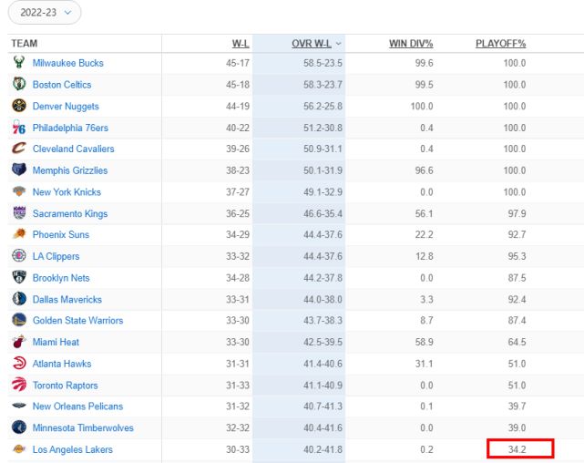Open the Dallas Mavericks team link

[x=67, y=300]
